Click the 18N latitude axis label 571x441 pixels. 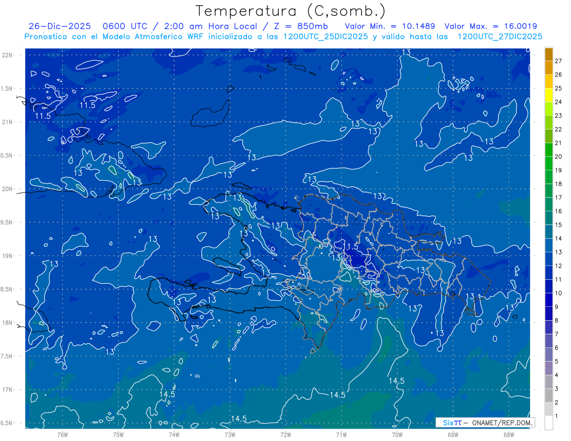coord(8,323)
